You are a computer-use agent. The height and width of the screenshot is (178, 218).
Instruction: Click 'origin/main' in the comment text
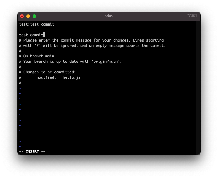(106, 62)
